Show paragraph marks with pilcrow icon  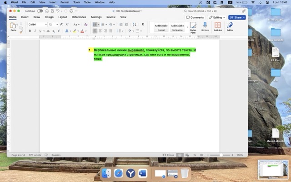click(x=142, y=24)
